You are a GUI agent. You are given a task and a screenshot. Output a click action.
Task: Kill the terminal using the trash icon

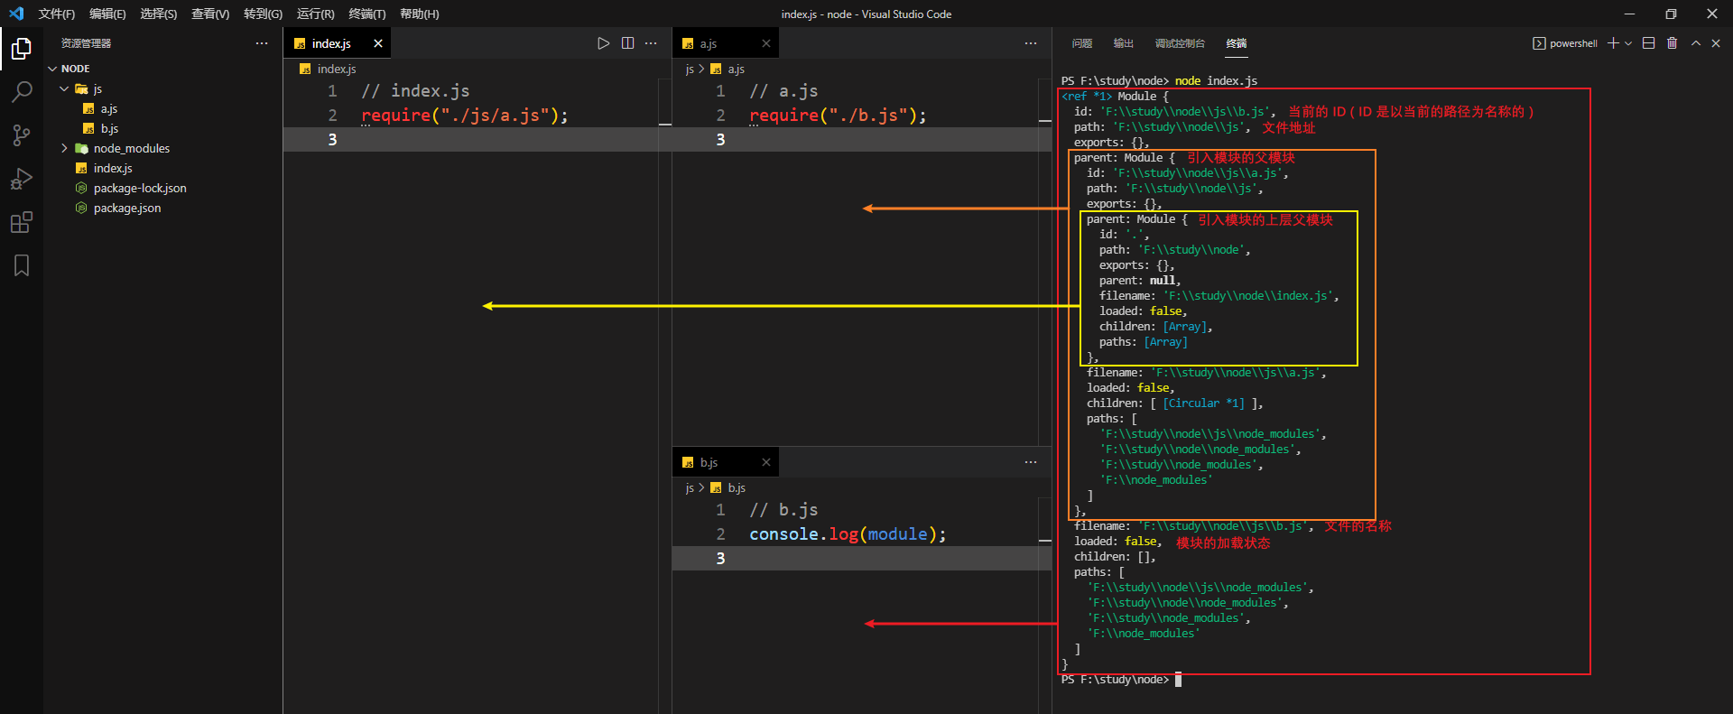point(1672,43)
